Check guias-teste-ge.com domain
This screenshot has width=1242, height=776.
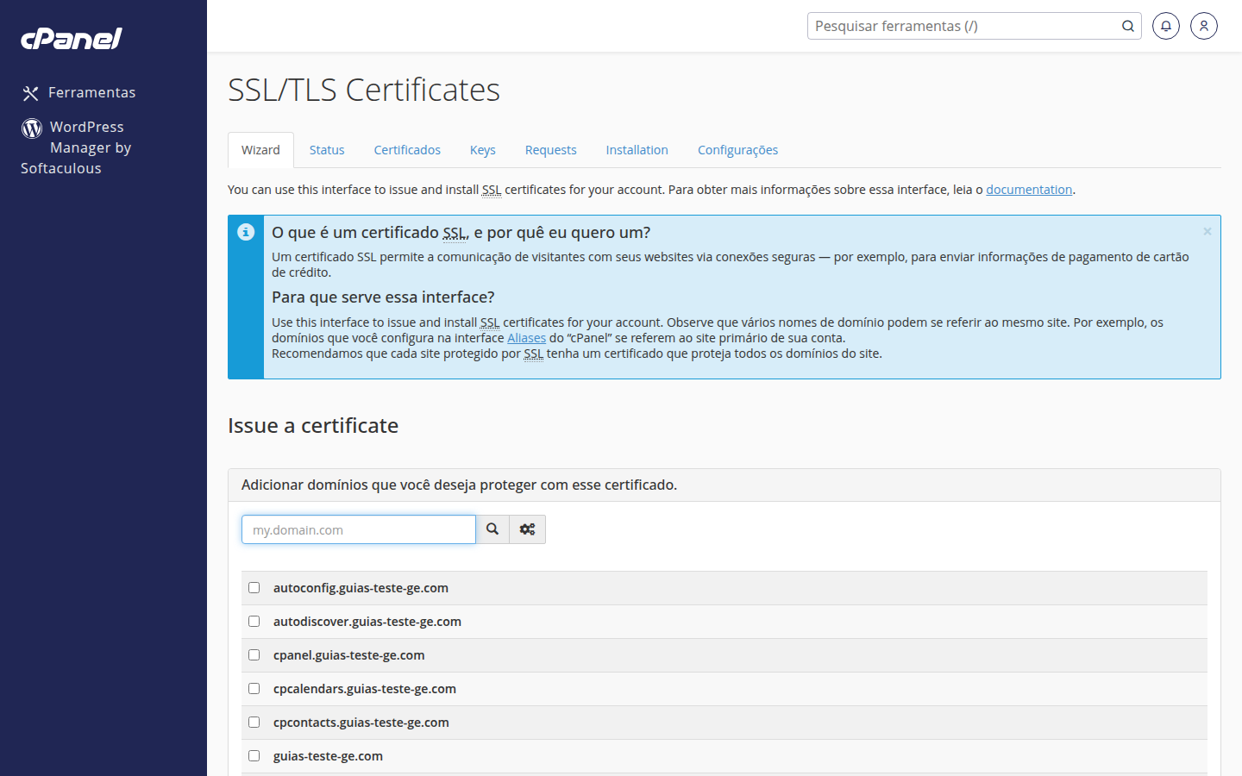[x=254, y=755]
